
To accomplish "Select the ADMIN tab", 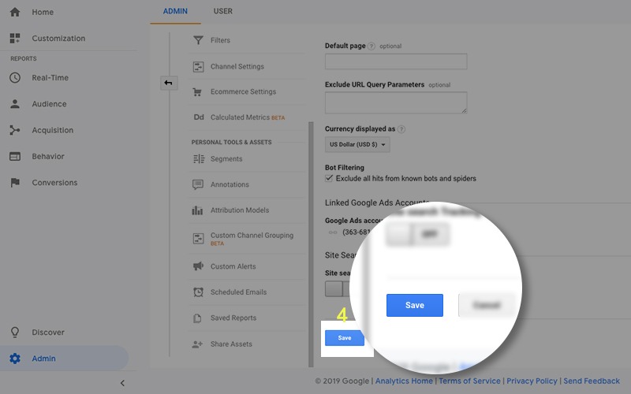I will pyautogui.click(x=175, y=11).
